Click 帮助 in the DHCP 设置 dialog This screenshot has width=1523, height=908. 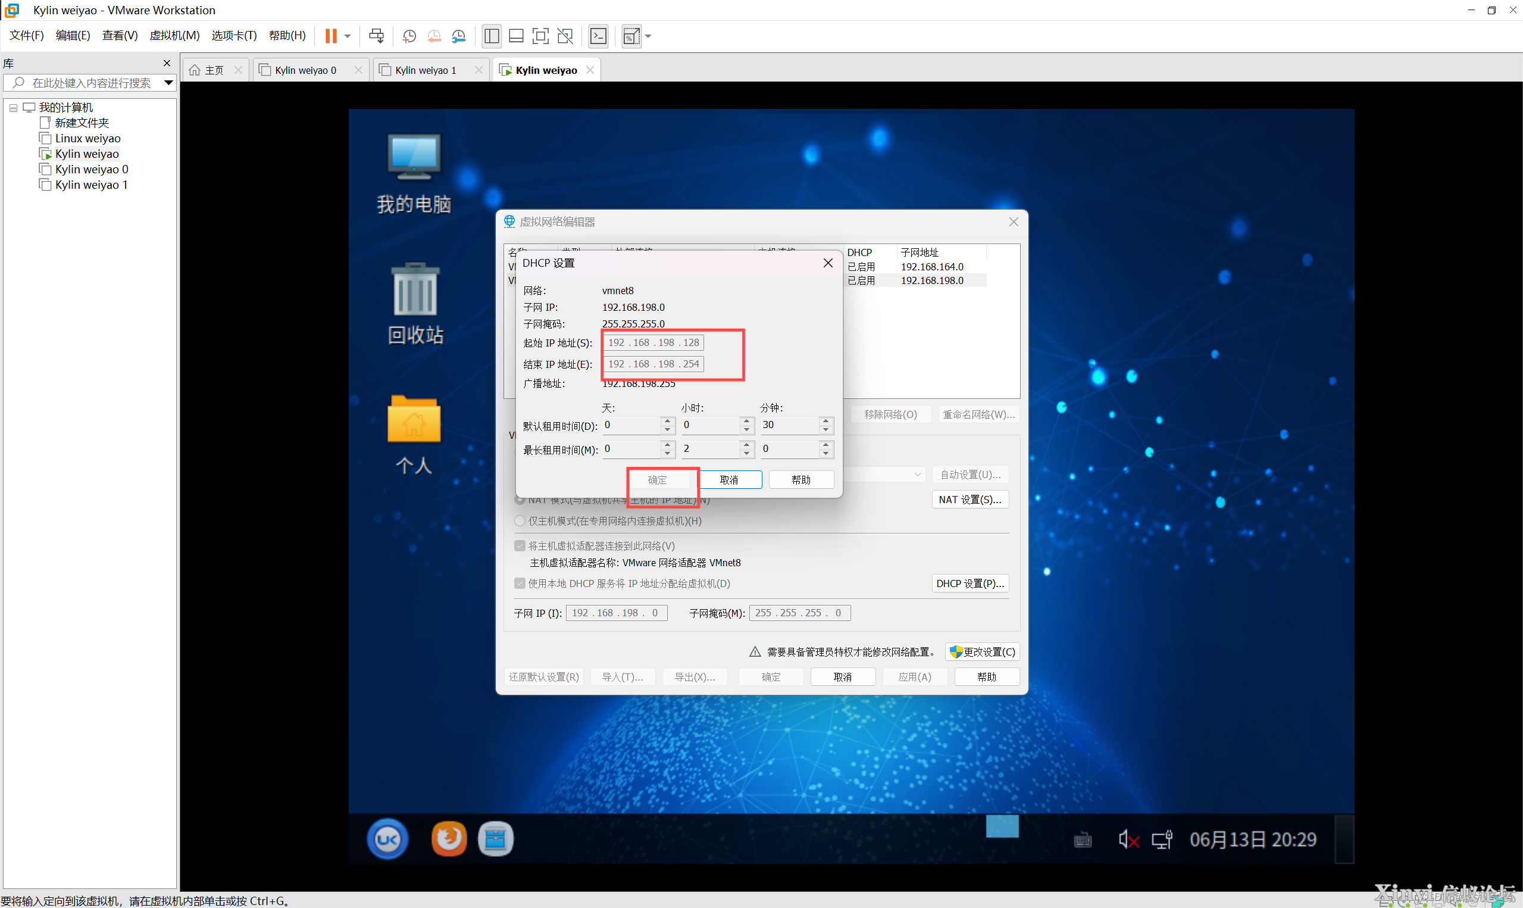coord(801,480)
